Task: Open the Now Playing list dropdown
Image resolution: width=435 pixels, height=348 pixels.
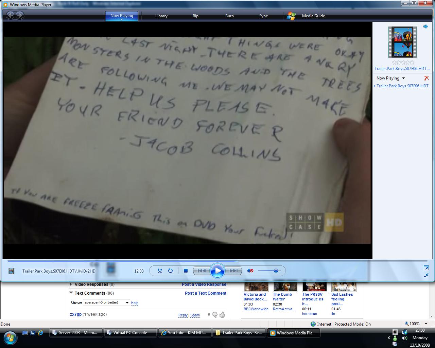Action: 403,78
